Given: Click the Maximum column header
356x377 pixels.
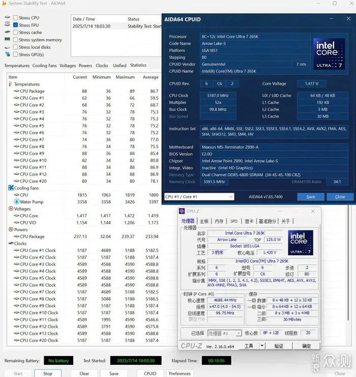Looking at the screenshot, I should click(x=125, y=77).
